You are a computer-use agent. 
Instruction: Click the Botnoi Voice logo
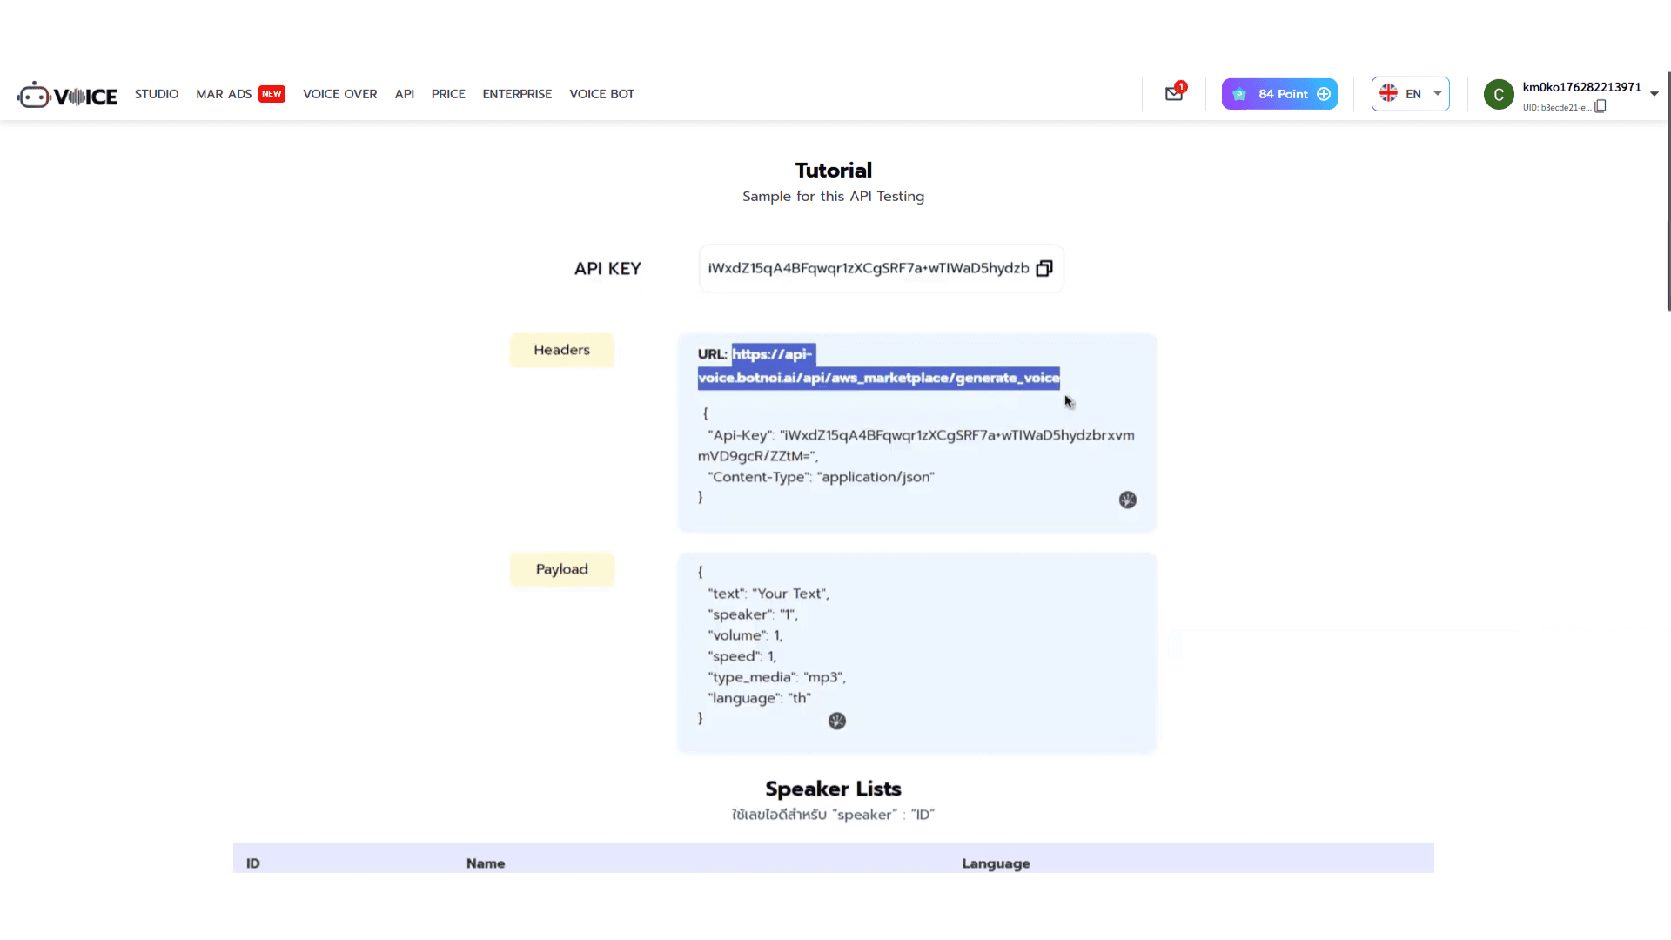(x=68, y=95)
